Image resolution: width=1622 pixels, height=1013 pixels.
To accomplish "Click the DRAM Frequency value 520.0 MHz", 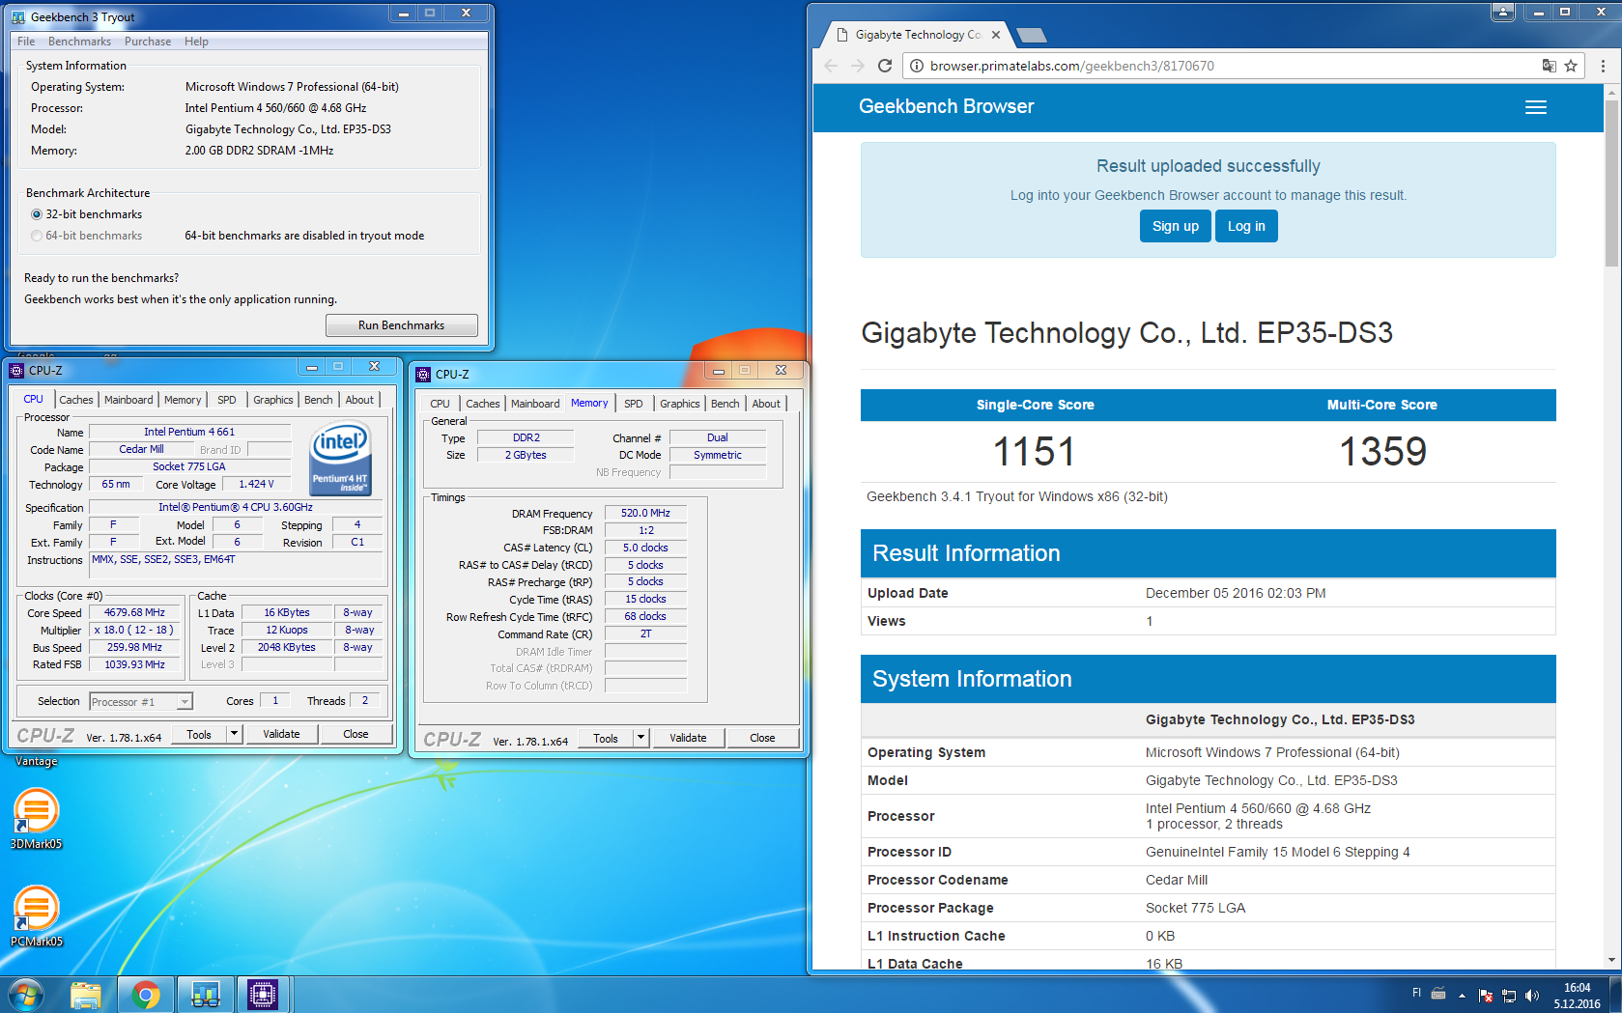I will point(645,514).
